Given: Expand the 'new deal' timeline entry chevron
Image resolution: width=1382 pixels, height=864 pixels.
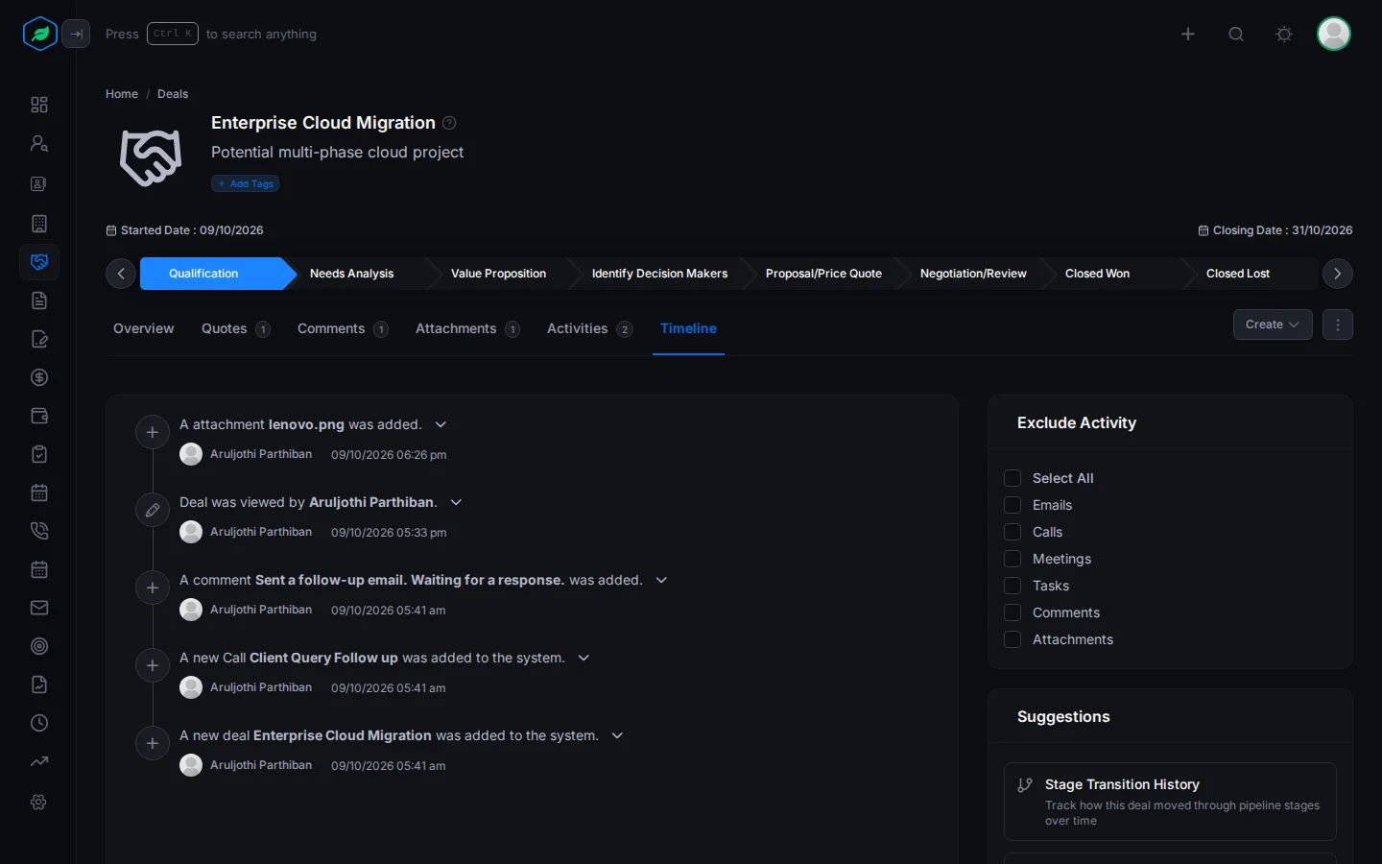Looking at the screenshot, I should pos(617,735).
